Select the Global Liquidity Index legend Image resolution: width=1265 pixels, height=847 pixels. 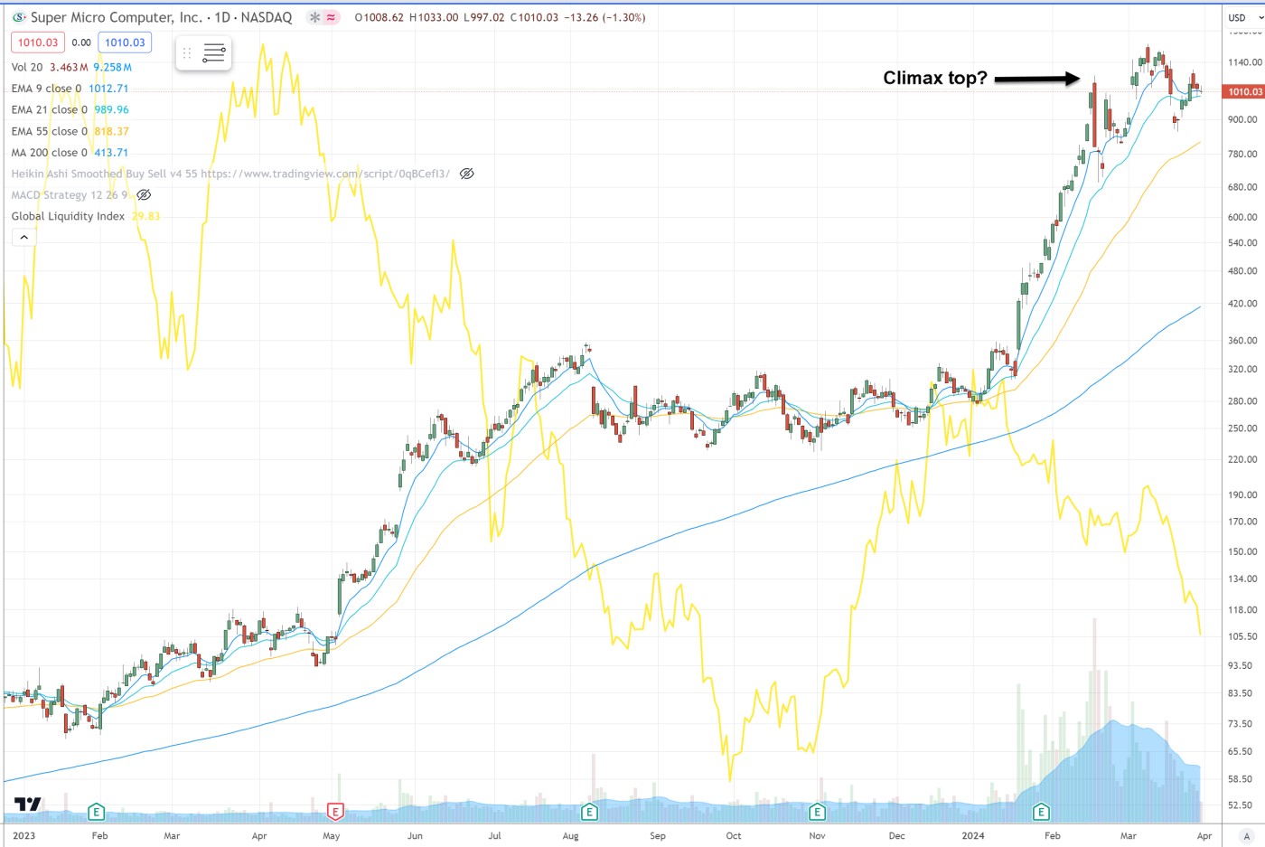[x=68, y=216]
